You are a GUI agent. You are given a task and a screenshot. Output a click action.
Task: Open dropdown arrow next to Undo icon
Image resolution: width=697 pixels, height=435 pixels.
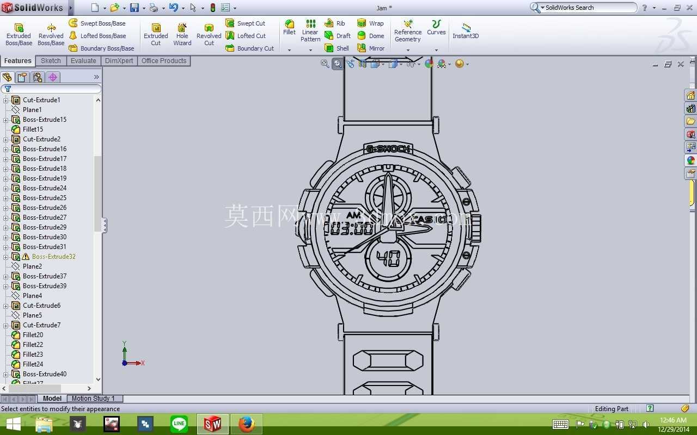pyautogui.click(x=183, y=8)
